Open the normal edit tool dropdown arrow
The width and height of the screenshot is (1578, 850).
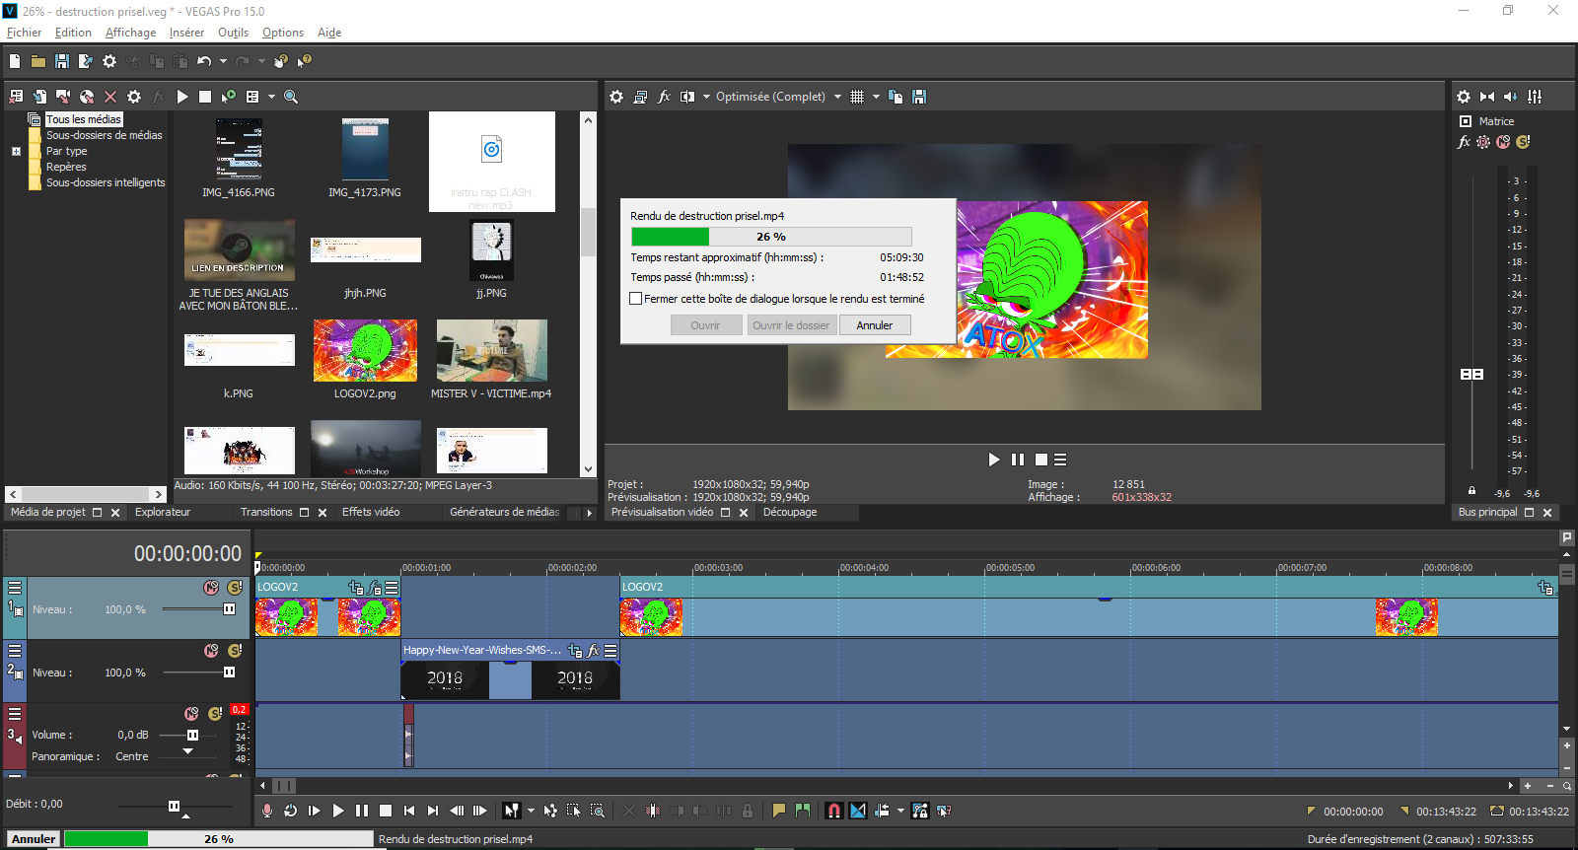531,811
